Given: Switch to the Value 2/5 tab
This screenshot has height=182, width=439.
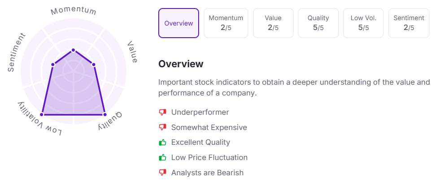Looking at the screenshot, I should click(x=273, y=23).
